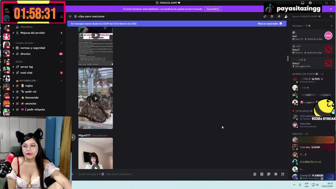
Task: Open the gift icon in the message bar
Action: [x=255, y=174]
